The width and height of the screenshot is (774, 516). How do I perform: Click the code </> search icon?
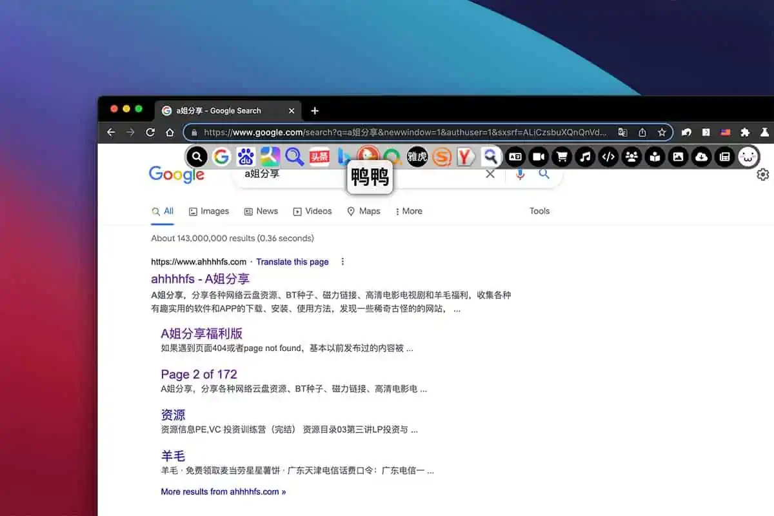608,157
